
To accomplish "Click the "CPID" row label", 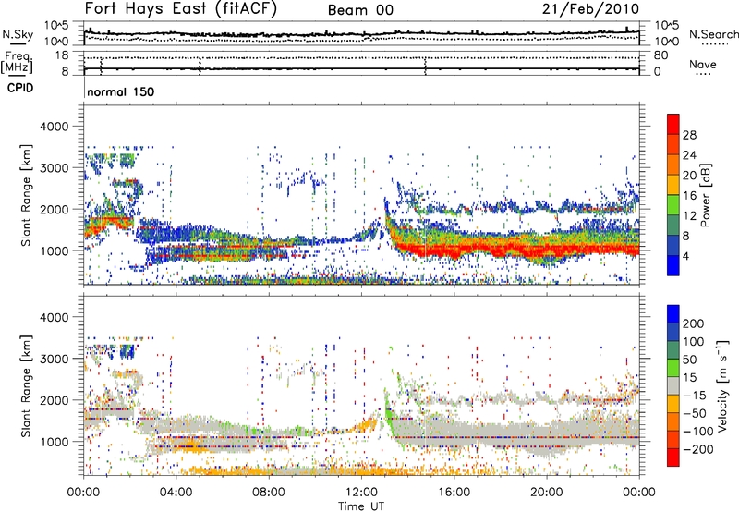I will (x=20, y=88).
